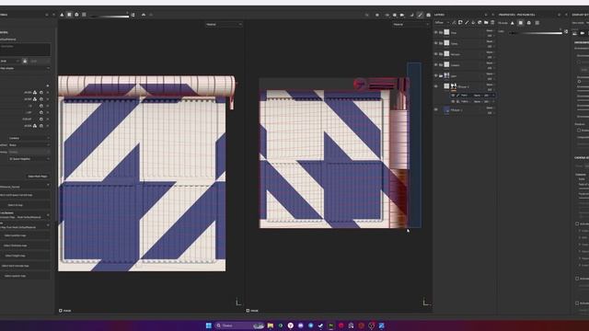Screen dimensions: 589x331
Task: Click the rightmost viewport toolbar render icon
Action: (x=428, y=15)
